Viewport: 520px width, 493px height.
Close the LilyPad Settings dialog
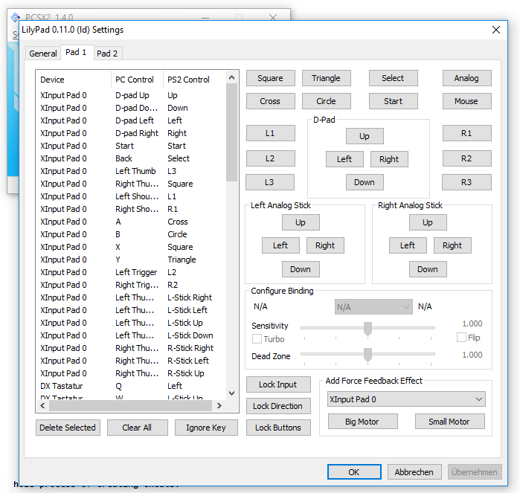pos(495,30)
